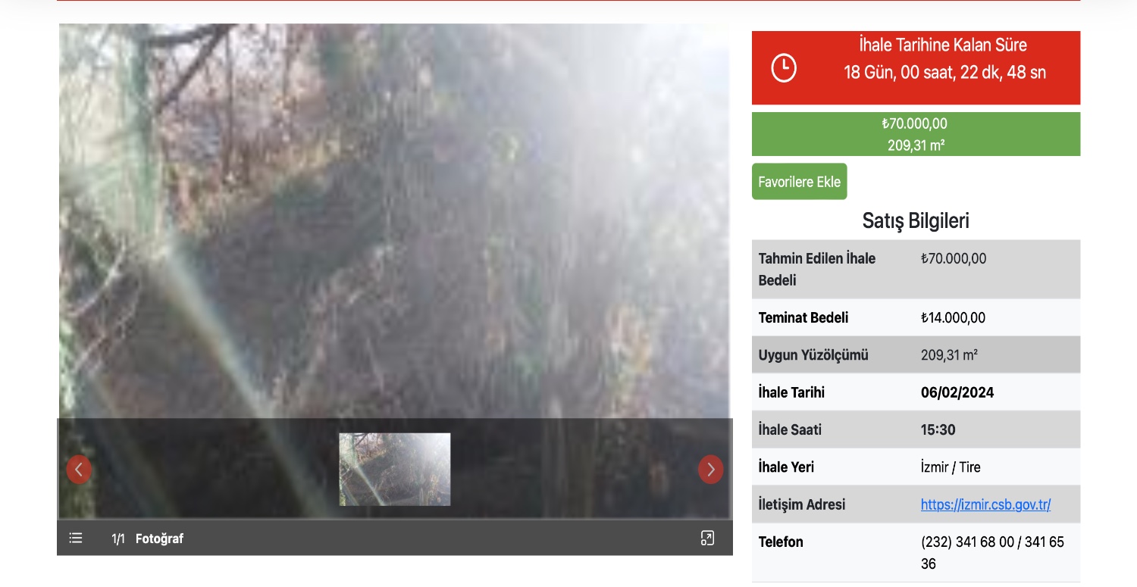Screen dimensions: 1137x587
Task: Click the Uygun Yüzölçümü value 209,31 m²
Action: pos(949,355)
